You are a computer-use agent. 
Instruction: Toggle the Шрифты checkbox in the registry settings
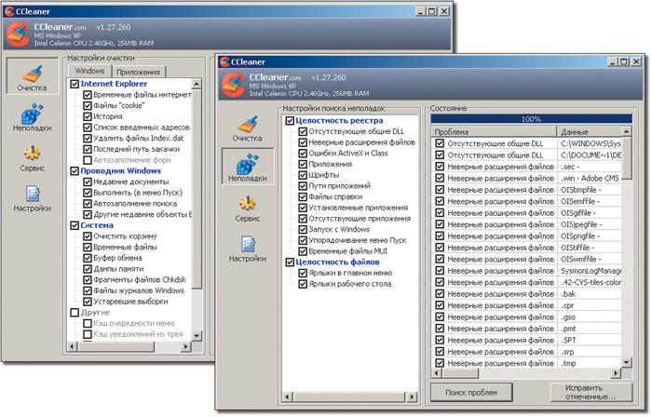click(303, 175)
